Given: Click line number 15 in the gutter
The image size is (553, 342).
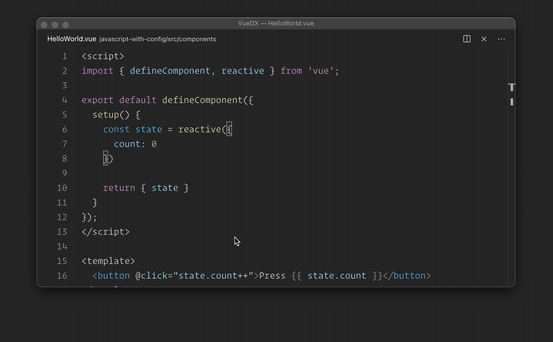Looking at the screenshot, I should [x=62, y=261].
